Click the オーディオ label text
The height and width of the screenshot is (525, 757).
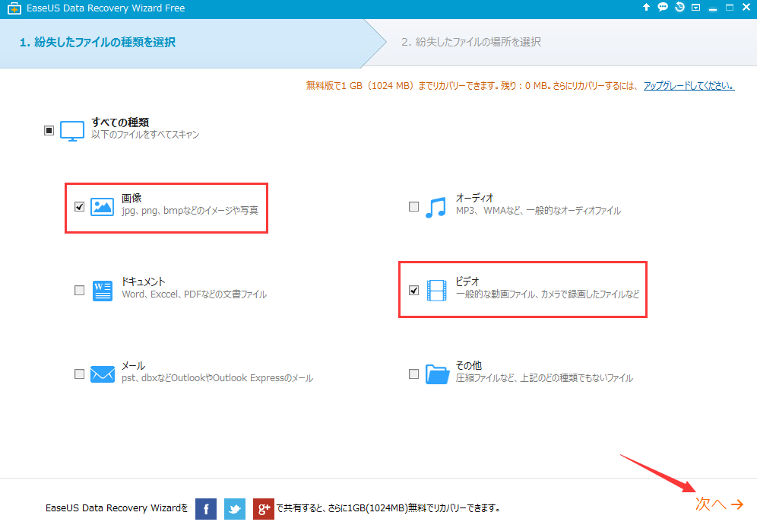point(474,198)
